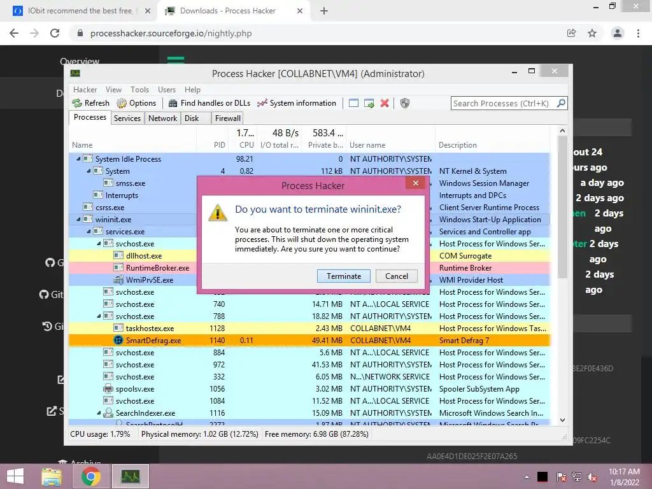Viewport: 652px width, 489px height.
Task: Open the Help menu
Action: [192, 90]
